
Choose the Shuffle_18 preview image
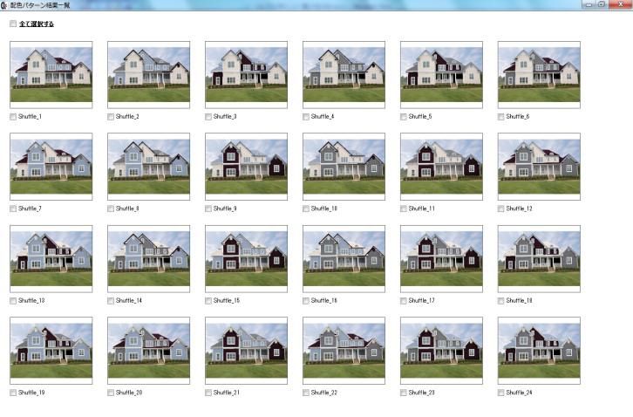pos(540,259)
